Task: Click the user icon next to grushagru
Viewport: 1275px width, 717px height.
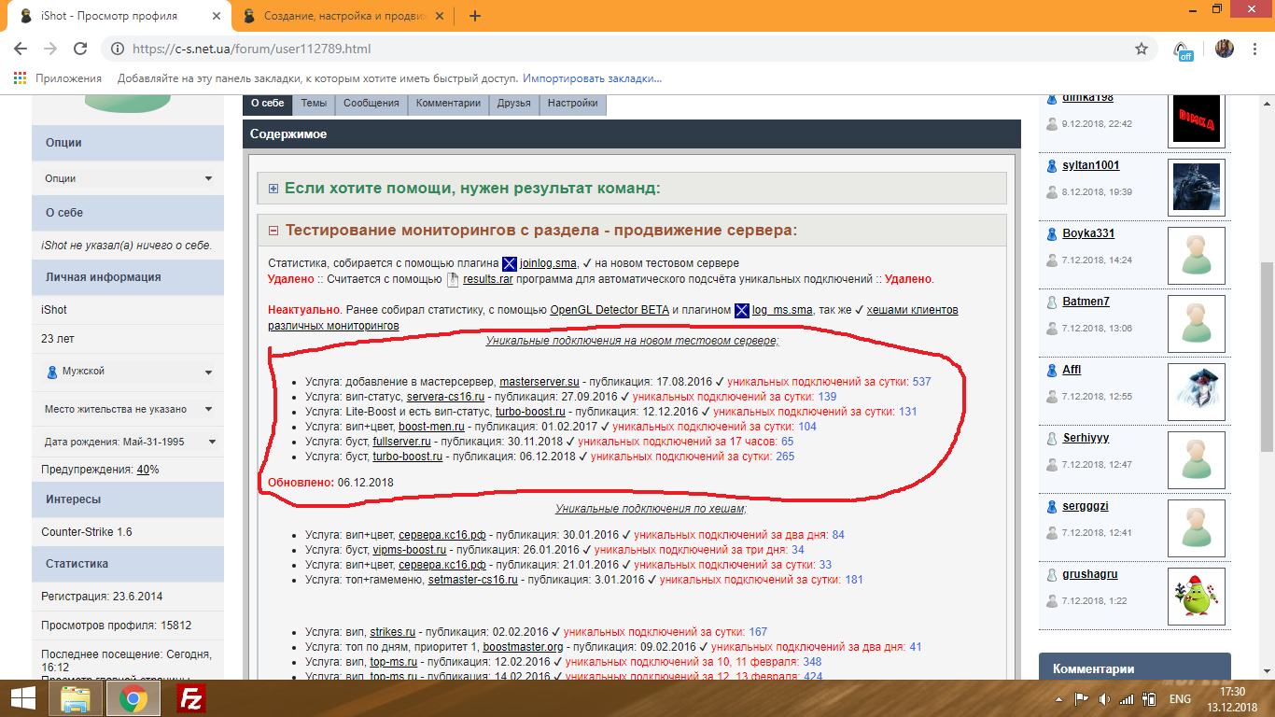Action: point(1051,575)
